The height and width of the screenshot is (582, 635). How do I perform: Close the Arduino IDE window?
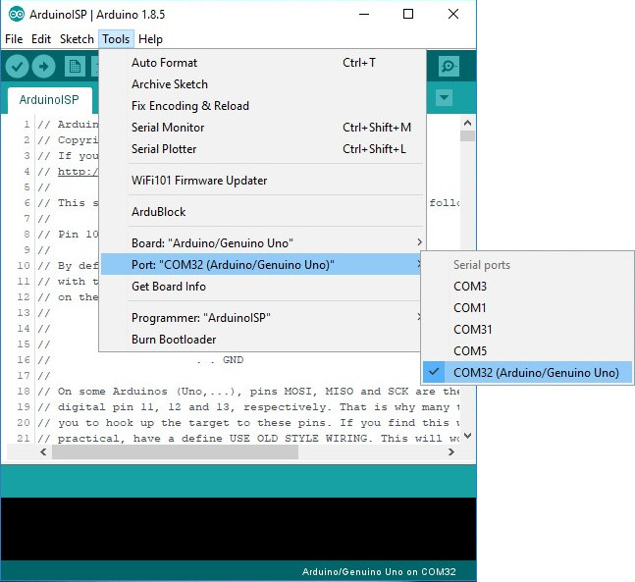(x=453, y=14)
